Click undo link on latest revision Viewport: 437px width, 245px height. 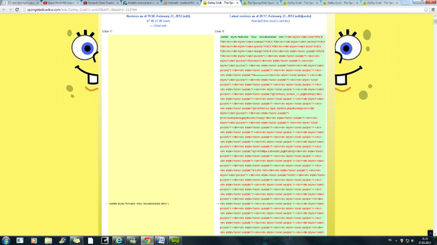click(x=307, y=16)
